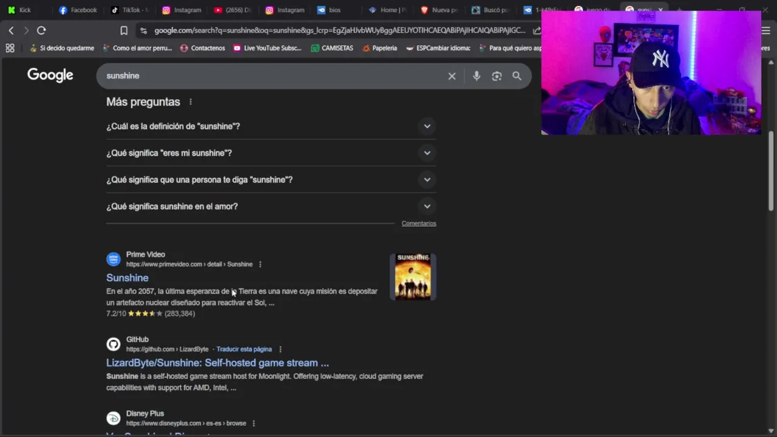Open site settings icon in address bar

click(143, 30)
